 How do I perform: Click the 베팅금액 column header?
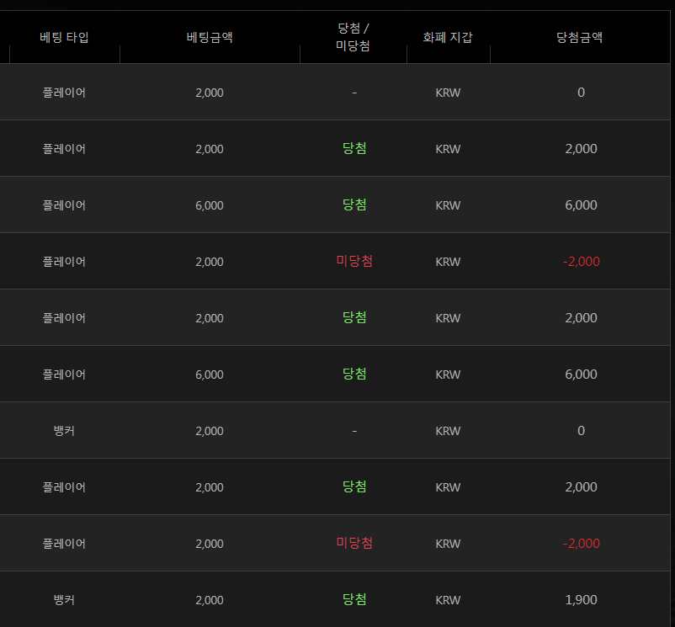210,37
